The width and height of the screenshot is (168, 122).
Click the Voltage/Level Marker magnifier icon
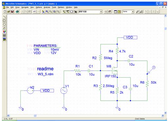137,12
